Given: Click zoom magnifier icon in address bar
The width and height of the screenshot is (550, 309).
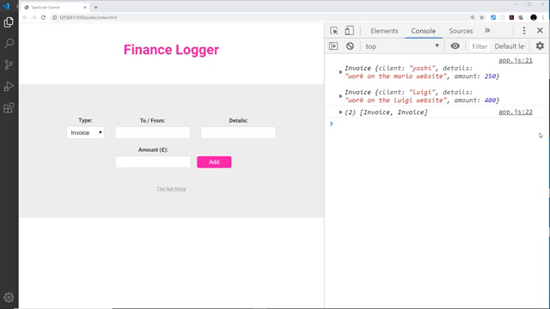Looking at the screenshot, I should tap(473, 17).
